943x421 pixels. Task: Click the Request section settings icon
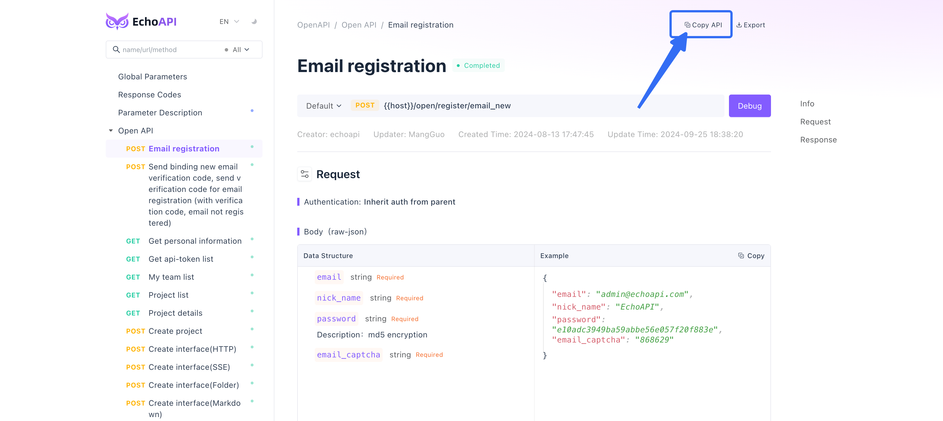(x=304, y=174)
